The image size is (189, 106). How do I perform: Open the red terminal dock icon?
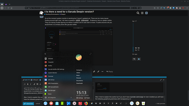[80, 103]
